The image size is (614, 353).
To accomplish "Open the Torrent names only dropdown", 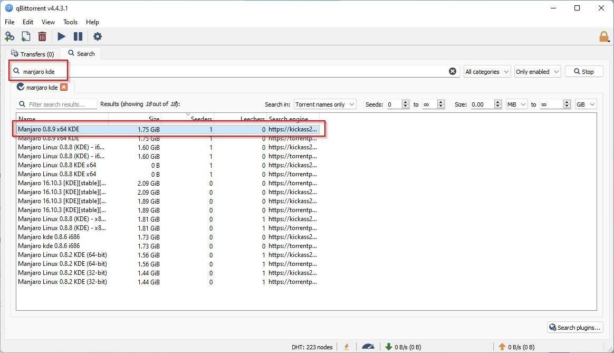I will click(325, 104).
